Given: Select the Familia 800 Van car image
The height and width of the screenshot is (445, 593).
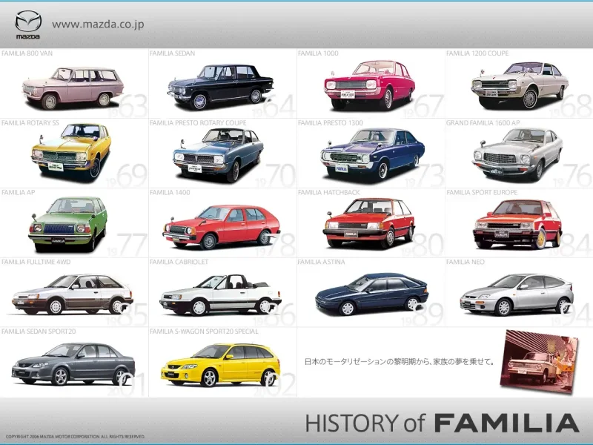Looking at the screenshot, I should click(x=73, y=88).
